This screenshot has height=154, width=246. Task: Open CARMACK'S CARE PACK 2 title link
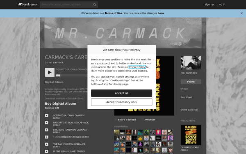[190, 149]
